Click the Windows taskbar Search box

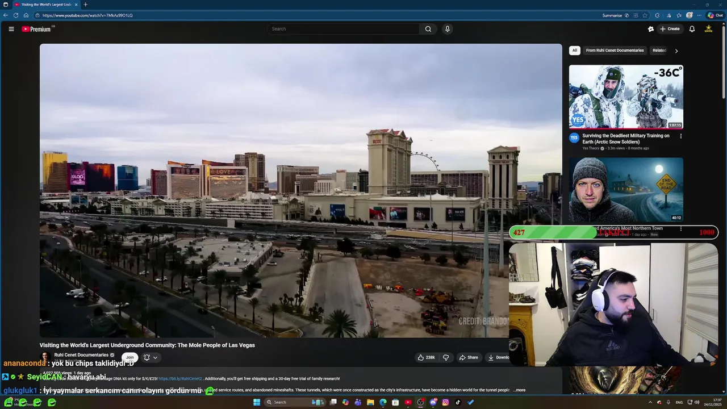(x=294, y=402)
